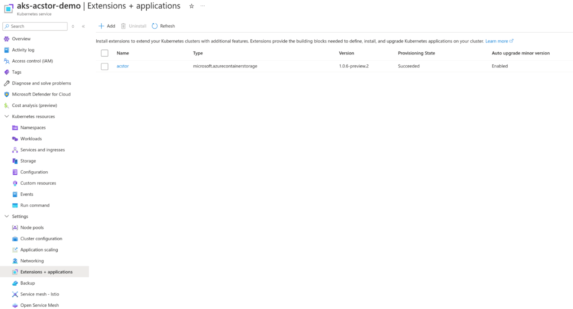Click the Run command icon
The image size is (573, 309).
point(15,205)
